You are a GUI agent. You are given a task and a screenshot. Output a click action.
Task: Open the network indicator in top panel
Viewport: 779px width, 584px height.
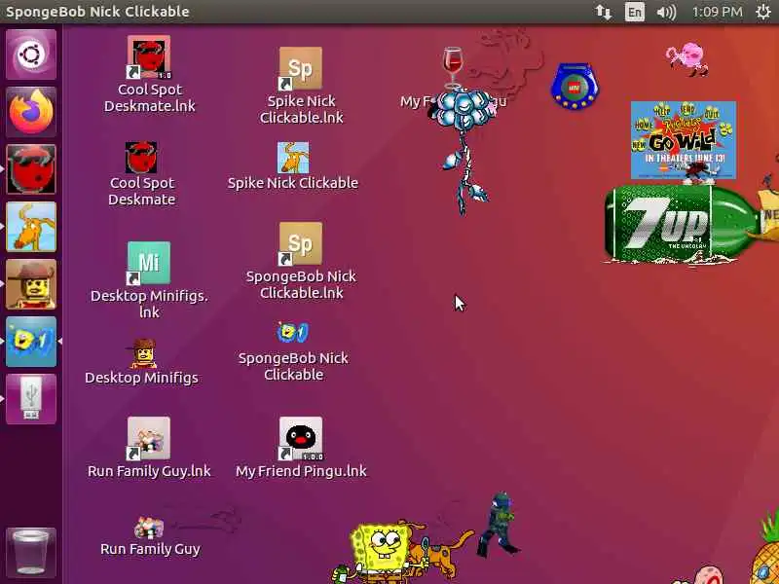pyautogui.click(x=604, y=12)
